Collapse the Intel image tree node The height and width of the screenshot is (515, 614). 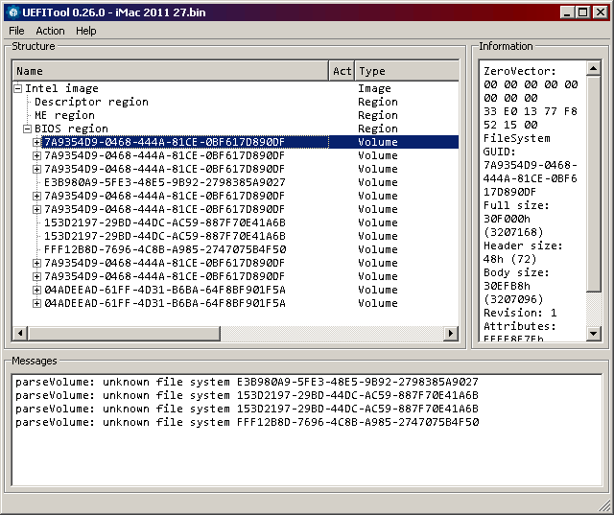18,88
